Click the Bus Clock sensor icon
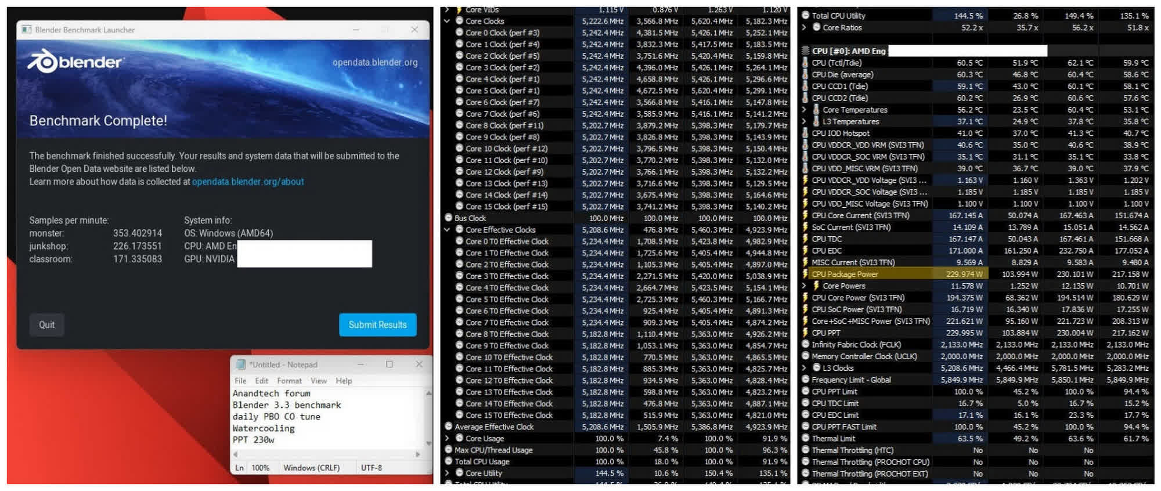 pyautogui.click(x=448, y=218)
